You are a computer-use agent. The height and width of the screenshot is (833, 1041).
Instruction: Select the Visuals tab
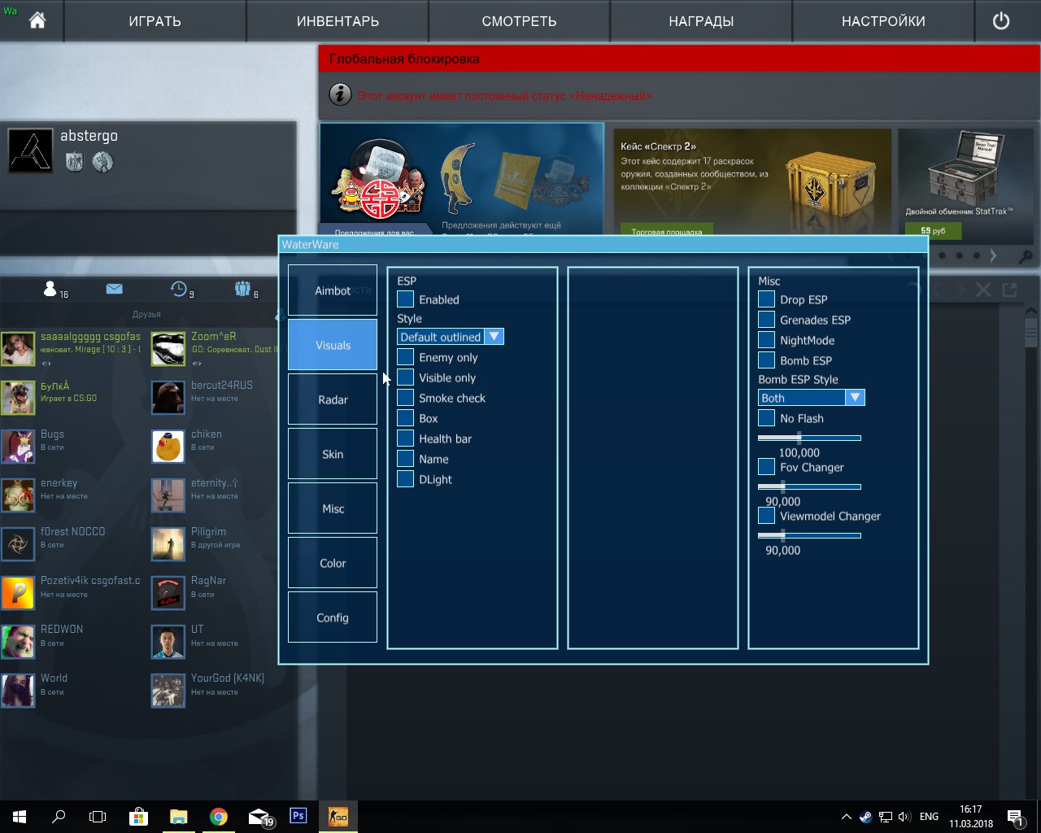click(333, 345)
